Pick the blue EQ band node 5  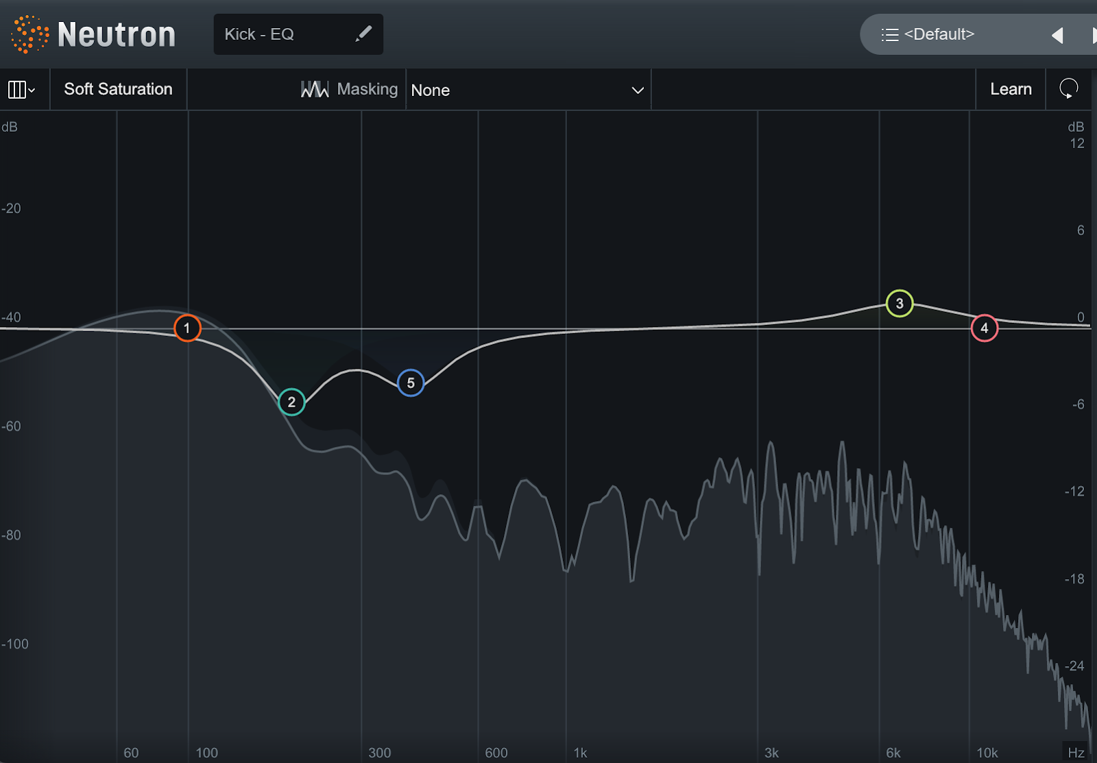pyautogui.click(x=411, y=383)
